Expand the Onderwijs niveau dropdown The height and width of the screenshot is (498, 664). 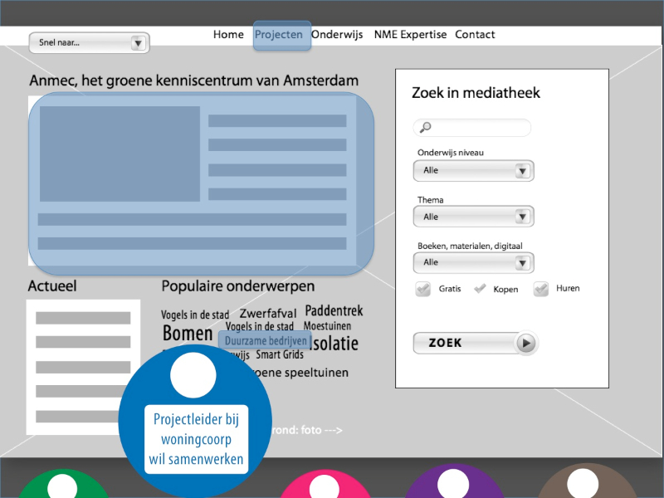pyautogui.click(x=473, y=171)
